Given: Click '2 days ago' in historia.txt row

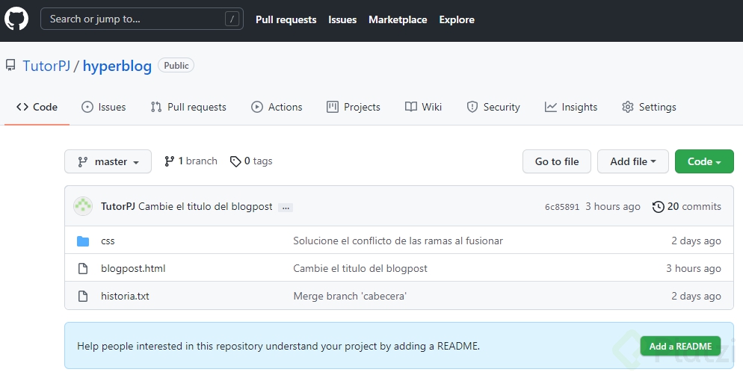Looking at the screenshot, I should (x=696, y=296).
